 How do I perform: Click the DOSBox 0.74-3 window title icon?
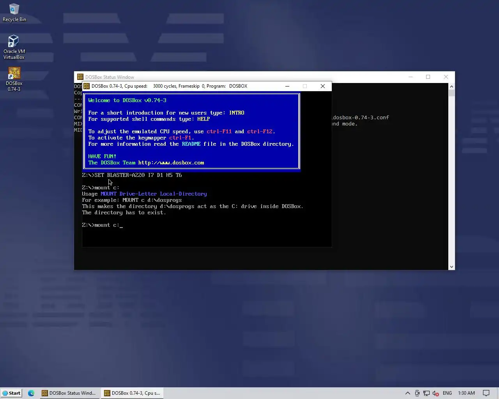(87, 86)
